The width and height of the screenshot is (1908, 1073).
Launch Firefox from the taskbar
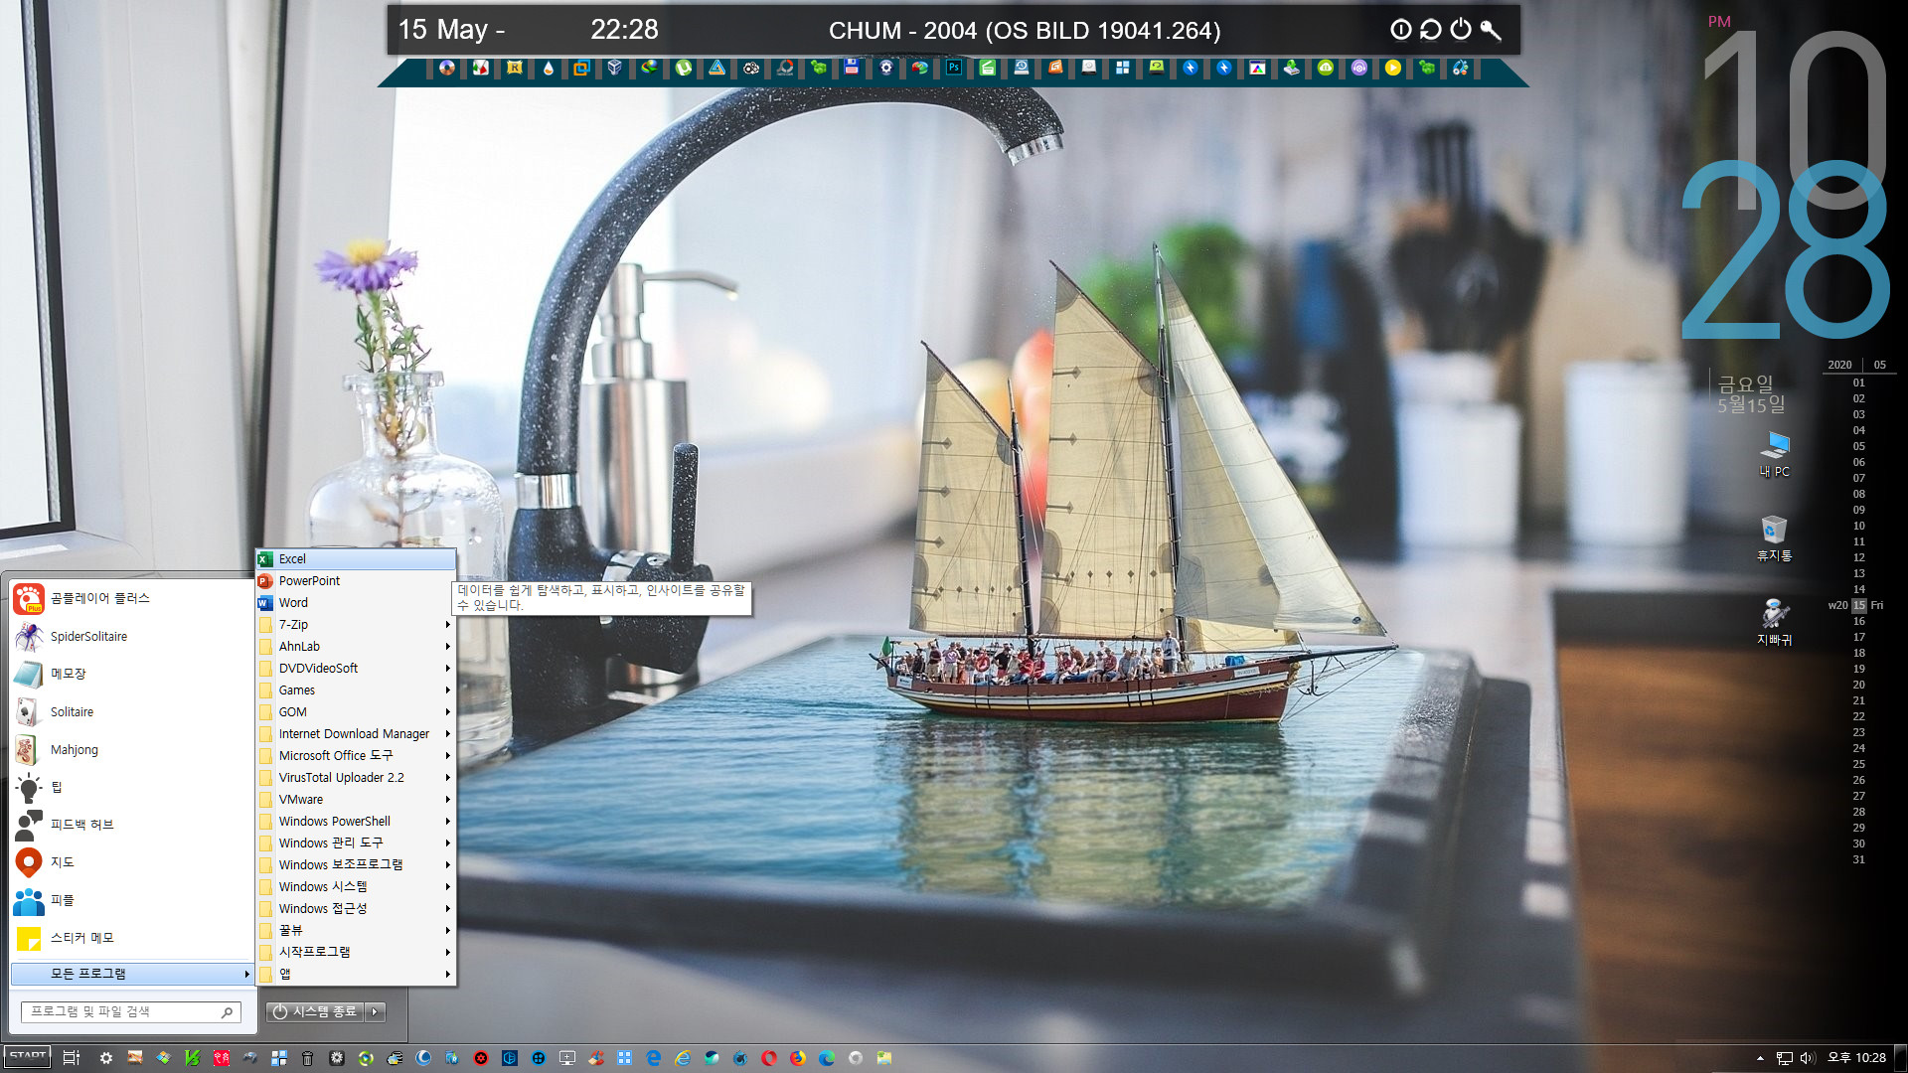[x=798, y=1058]
